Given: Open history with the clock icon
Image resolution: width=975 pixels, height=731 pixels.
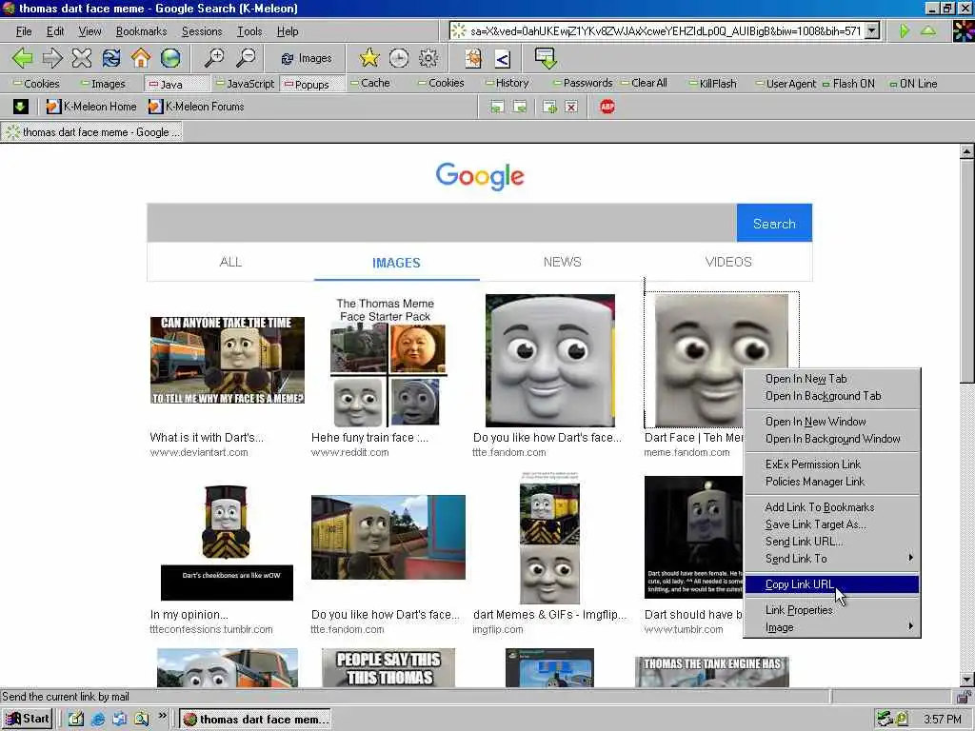Looking at the screenshot, I should (x=399, y=58).
